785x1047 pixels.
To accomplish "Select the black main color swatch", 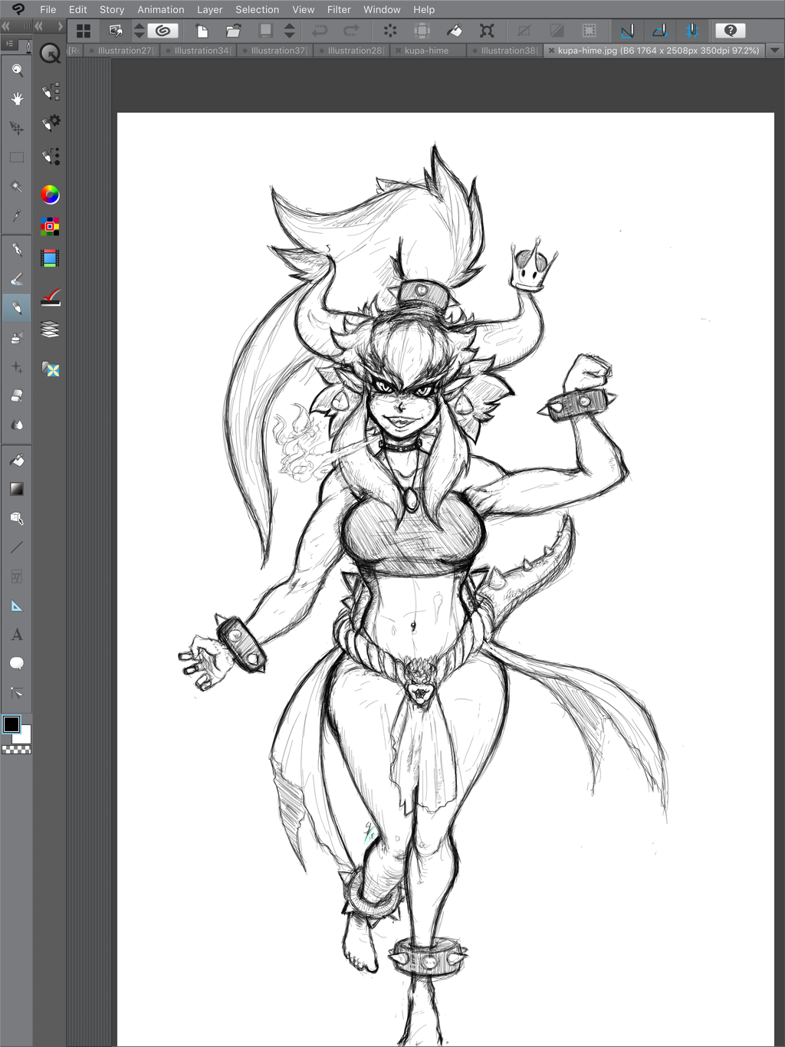I will 11,724.
